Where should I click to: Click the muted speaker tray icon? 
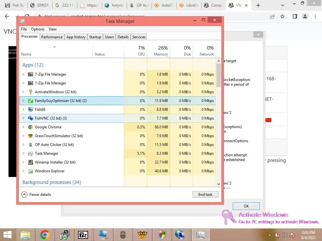pyautogui.click(x=277, y=235)
